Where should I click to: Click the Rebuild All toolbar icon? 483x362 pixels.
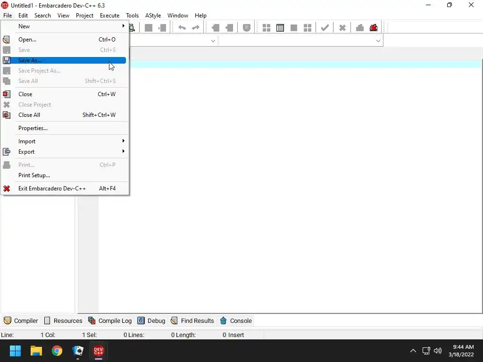[308, 28]
